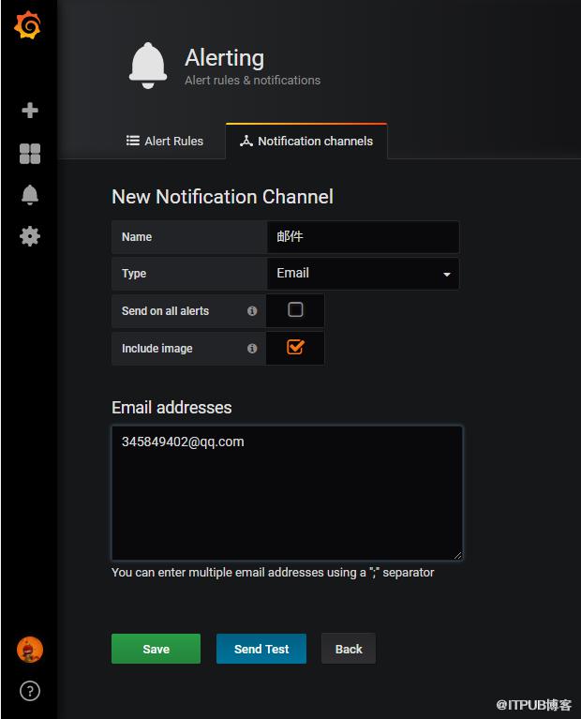
Task: Click the resize handle of the email text area
Action: point(457,555)
